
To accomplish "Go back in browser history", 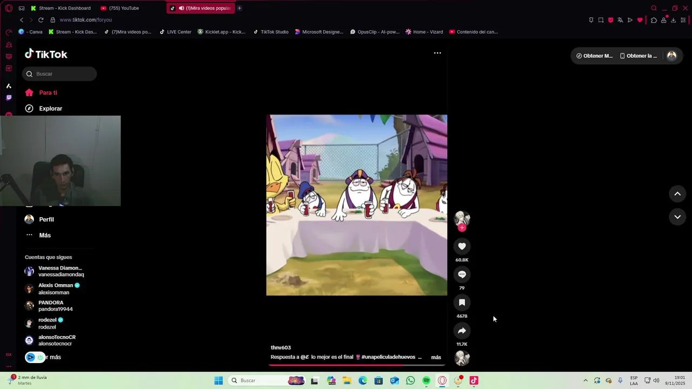I will (x=22, y=20).
